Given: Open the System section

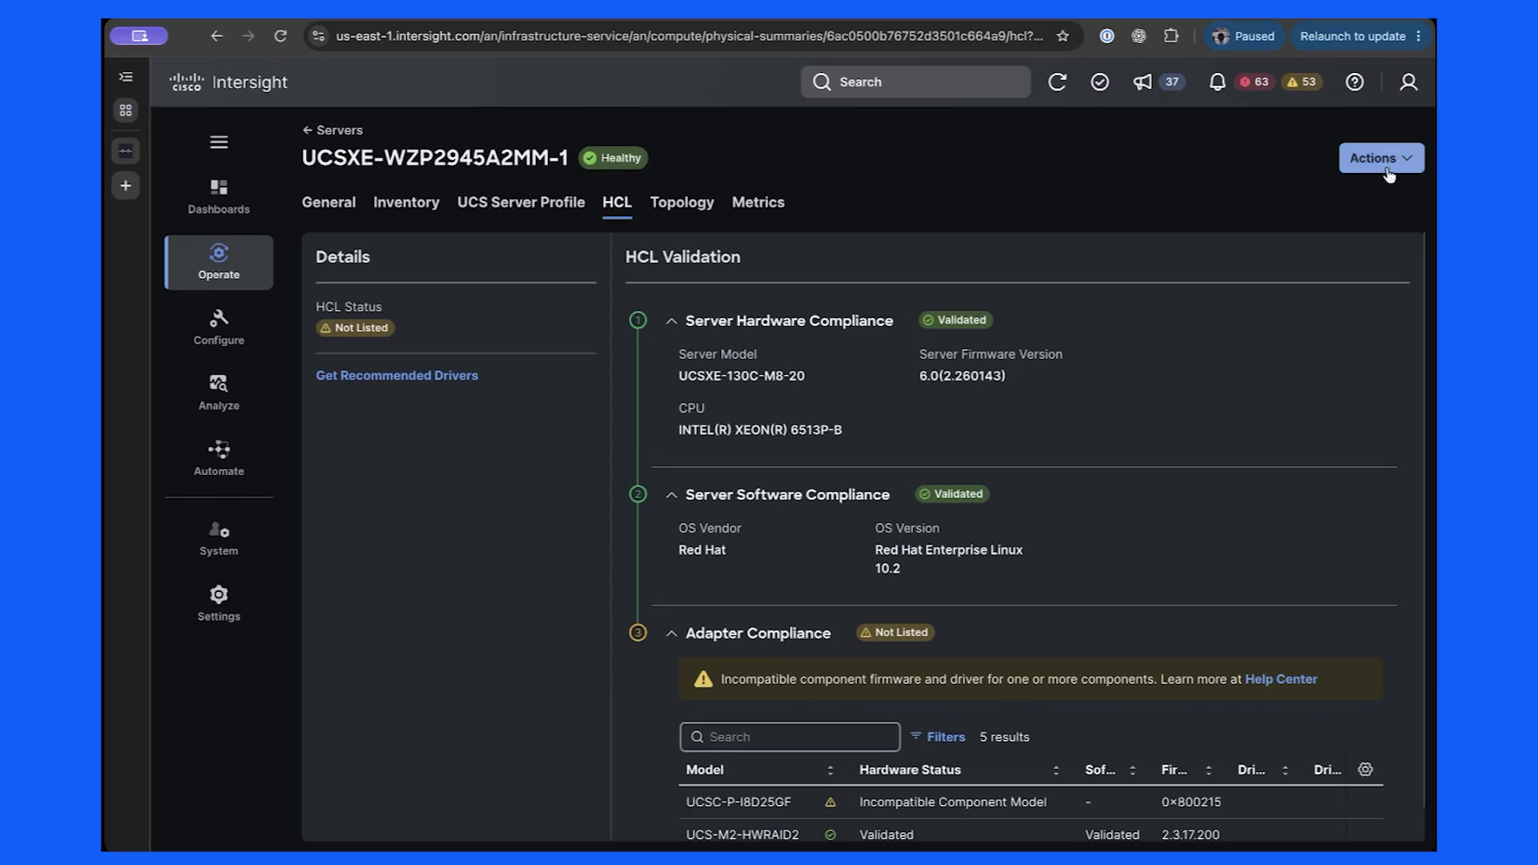Looking at the screenshot, I should (219, 538).
